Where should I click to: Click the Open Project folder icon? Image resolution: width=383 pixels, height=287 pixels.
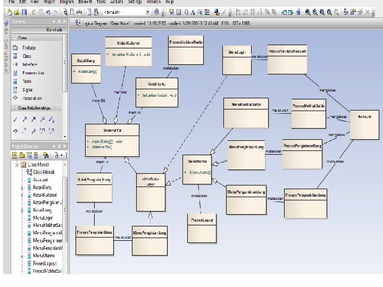coord(16,12)
